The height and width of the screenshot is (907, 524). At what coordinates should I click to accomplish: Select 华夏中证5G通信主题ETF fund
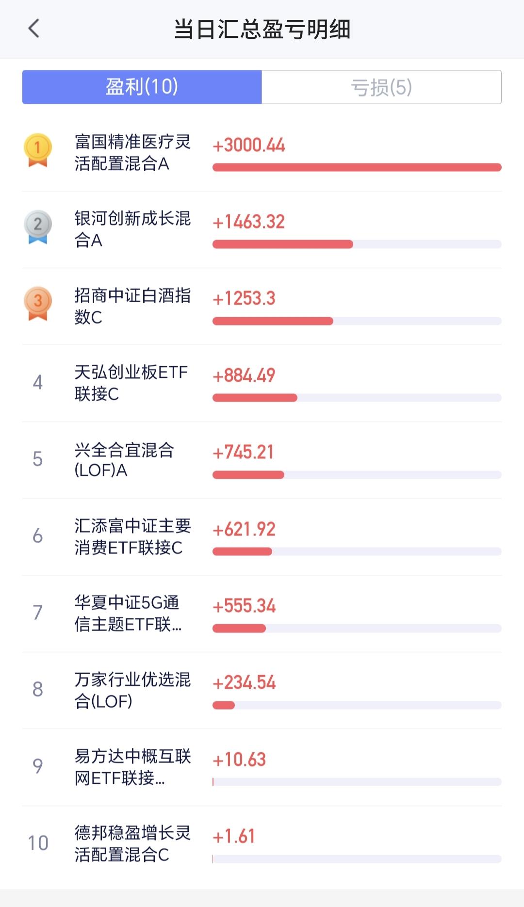coord(128,613)
